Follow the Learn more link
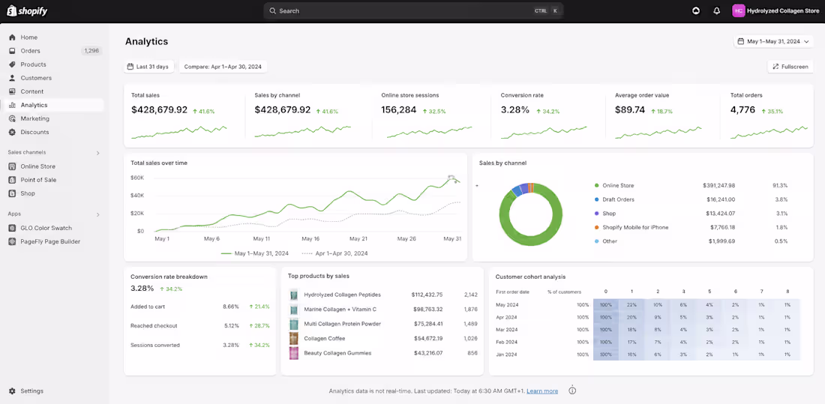The width and height of the screenshot is (825, 404). (x=542, y=391)
